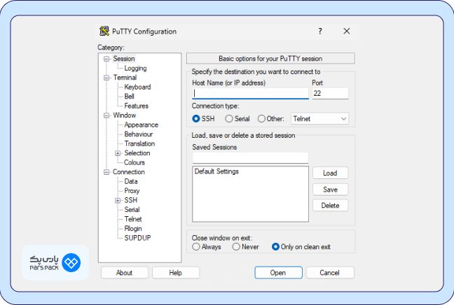Open the Colours category
The image size is (454, 305).
pos(135,162)
